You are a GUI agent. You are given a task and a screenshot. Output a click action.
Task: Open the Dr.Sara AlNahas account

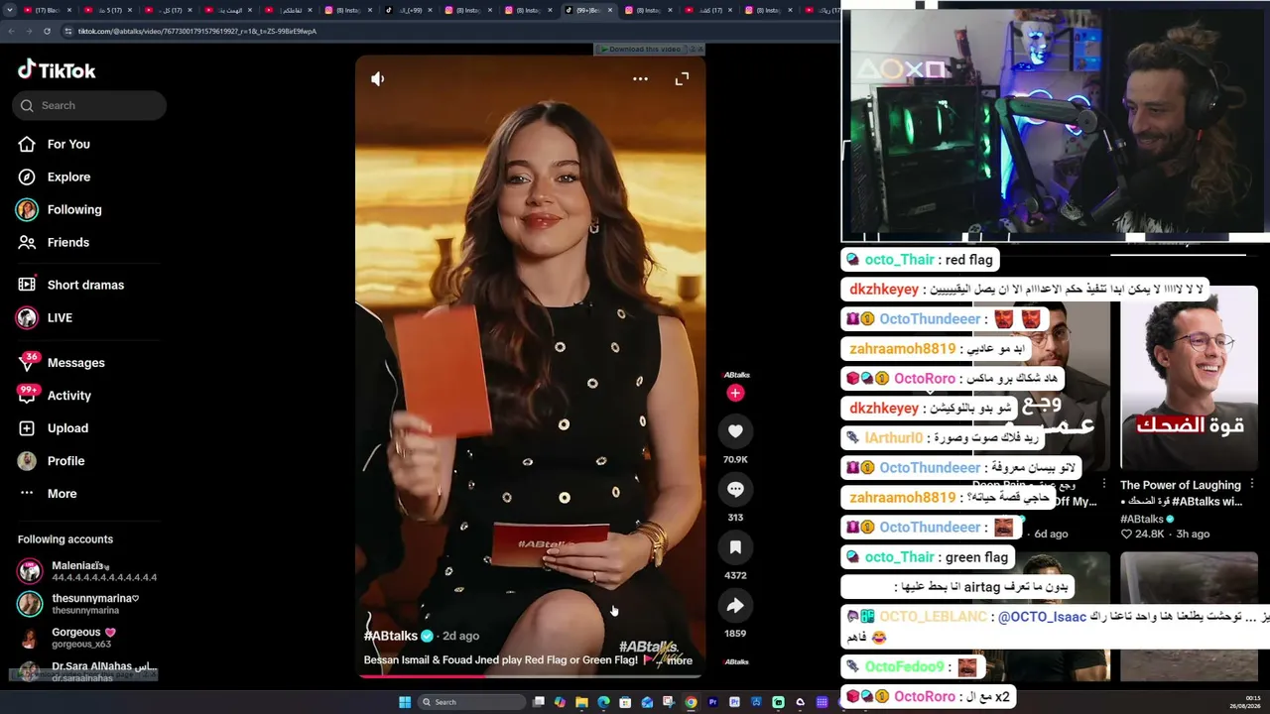click(x=87, y=671)
